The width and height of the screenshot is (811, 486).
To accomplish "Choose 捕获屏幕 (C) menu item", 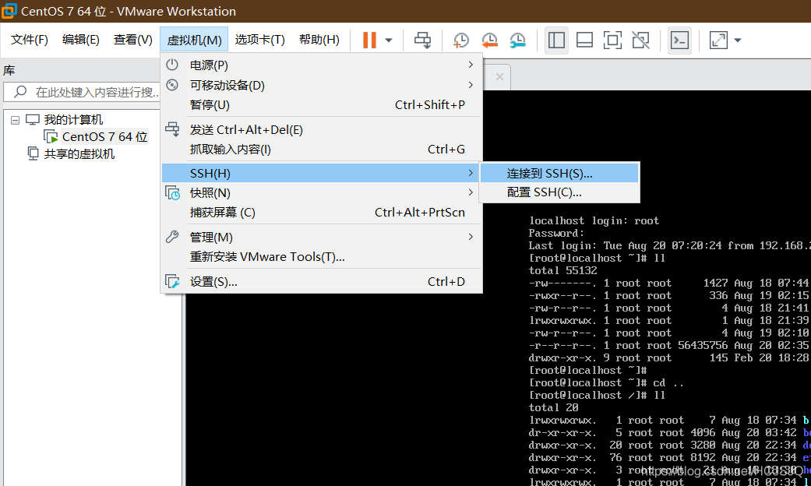I will pos(321,213).
